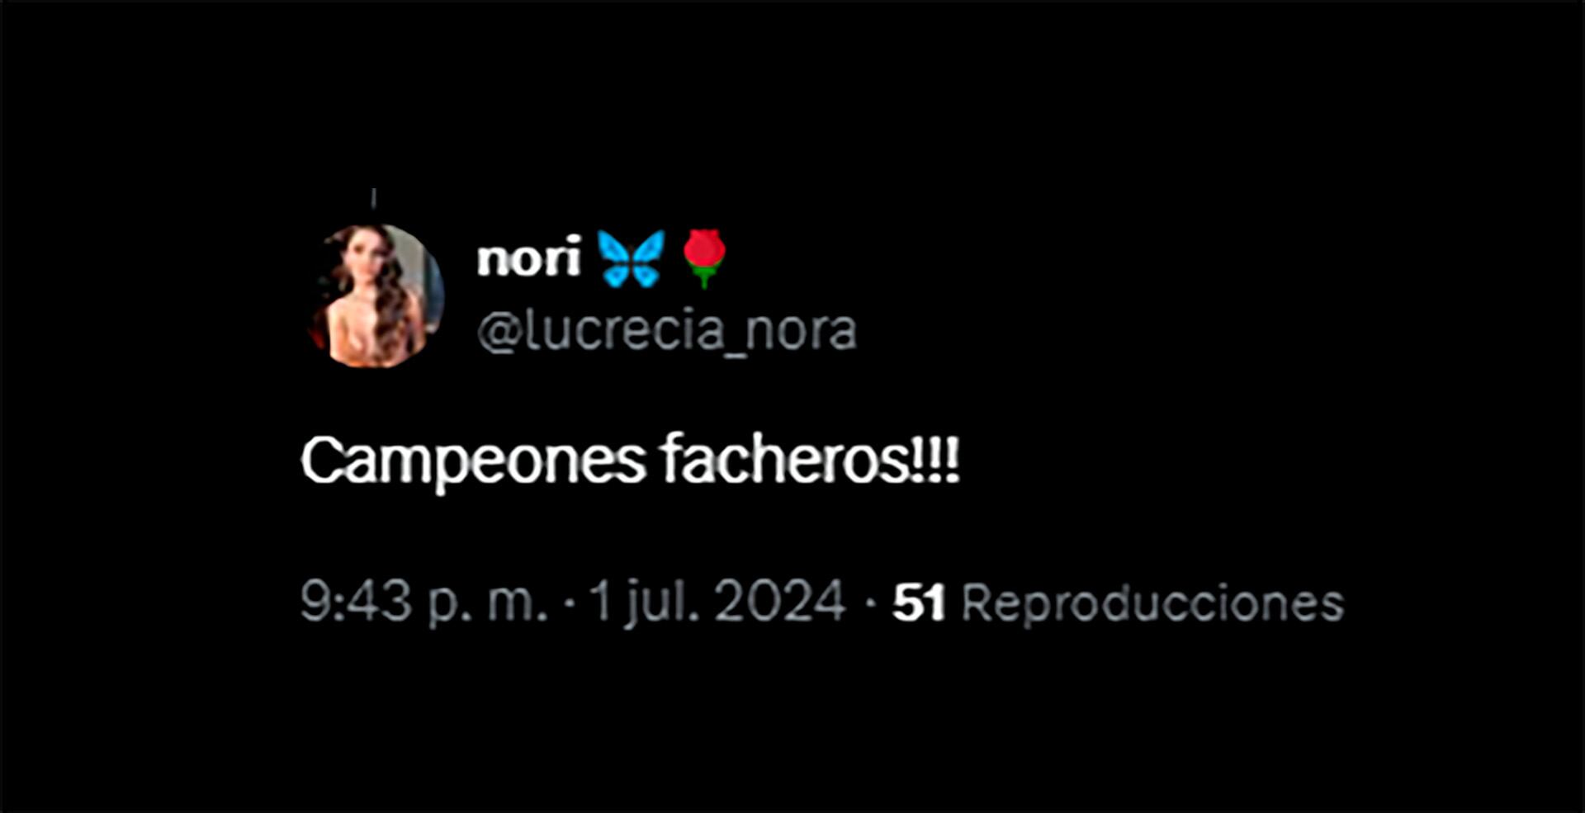Open the 9:43 timestamp link
Screen dimensions: 1585x813
pyautogui.click(x=356, y=602)
